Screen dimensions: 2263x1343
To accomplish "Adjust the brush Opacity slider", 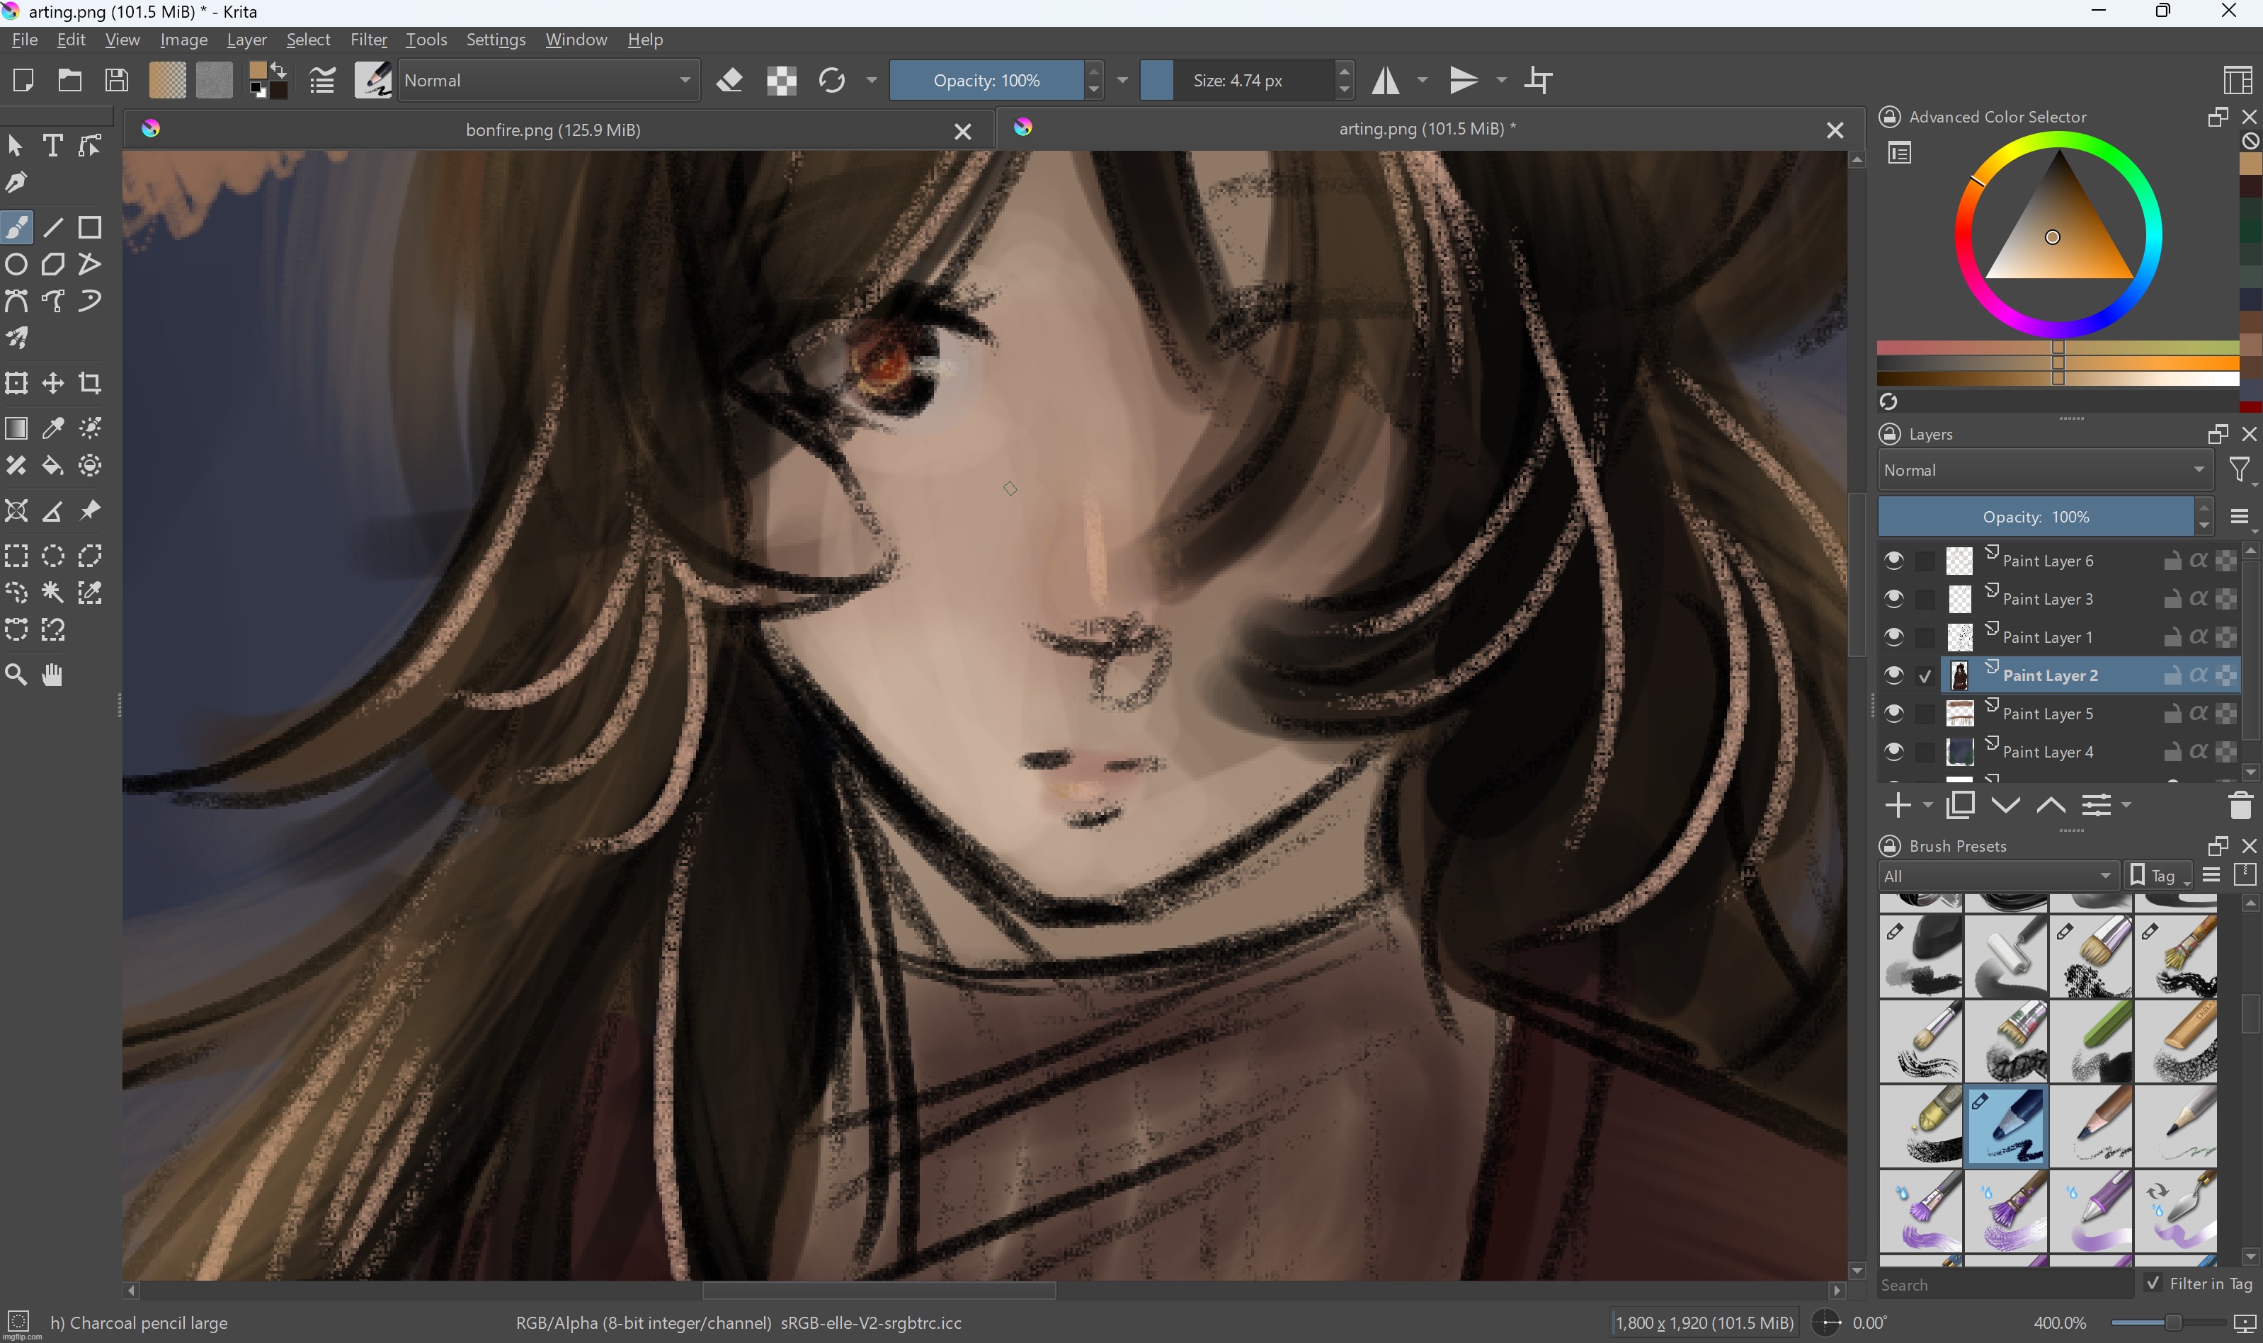I will point(986,81).
